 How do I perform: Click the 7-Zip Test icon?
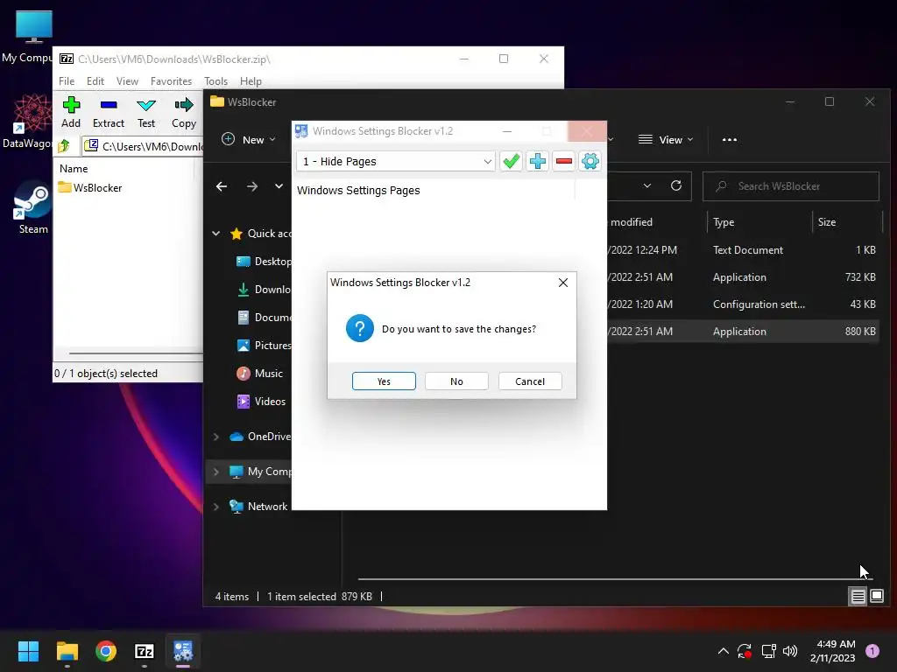click(146, 112)
